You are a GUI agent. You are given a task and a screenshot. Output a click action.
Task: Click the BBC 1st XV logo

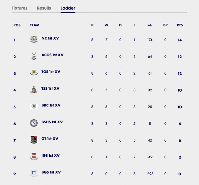point(34,106)
